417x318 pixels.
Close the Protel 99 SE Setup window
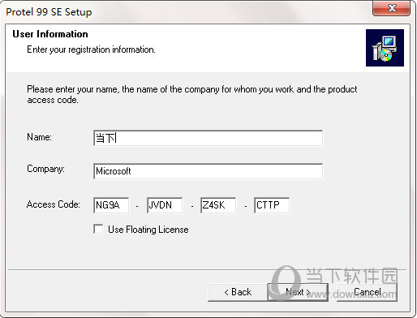[x=392, y=8]
